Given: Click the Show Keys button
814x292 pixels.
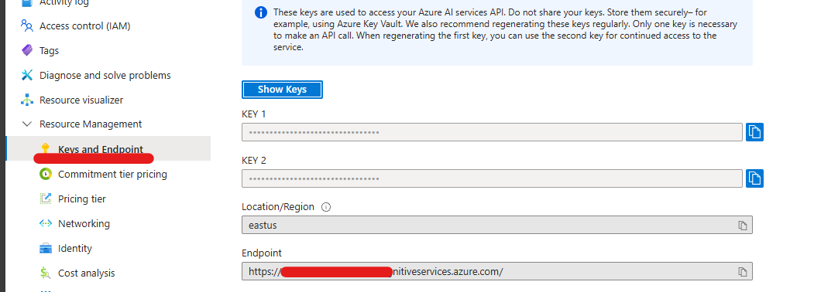Looking at the screenshot, I should click(x=282, y=89).
